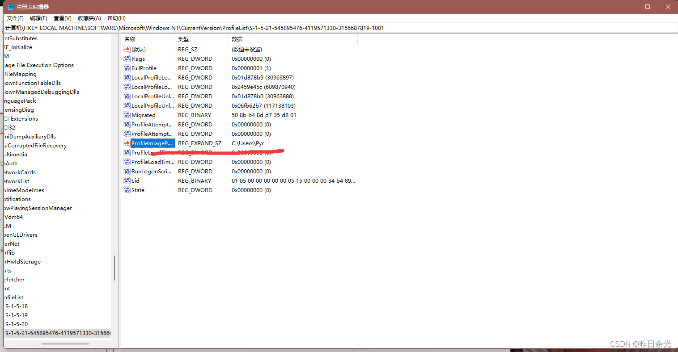This screenshot has width=678, height=352.
Task: Select the S-1-5-21-545895476 key in tree
Action: pyautogui.click(x=58, y=333)
